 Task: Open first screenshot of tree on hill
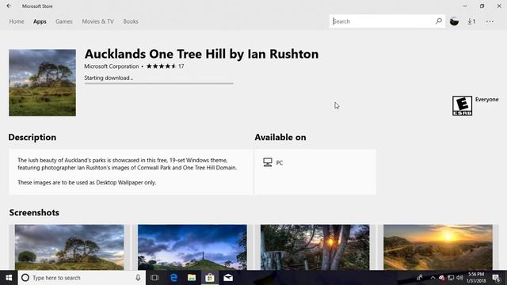click(69, 247)
